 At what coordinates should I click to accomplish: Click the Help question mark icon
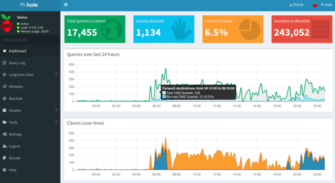[4, 170]
